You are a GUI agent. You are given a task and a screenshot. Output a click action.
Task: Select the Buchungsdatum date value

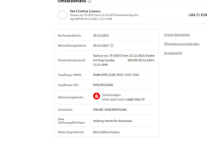click(x=101, y=35)
